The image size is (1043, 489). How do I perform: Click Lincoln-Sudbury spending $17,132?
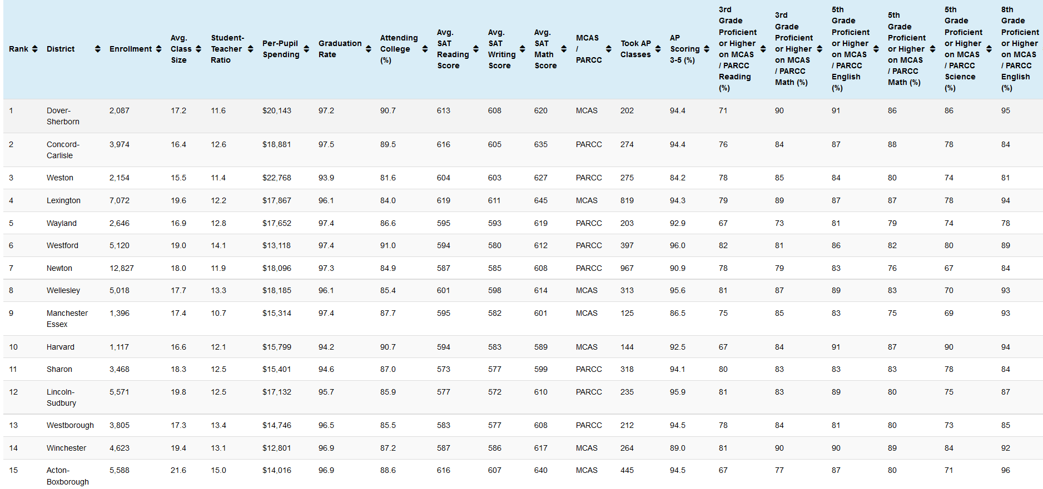tap(277, 392)
